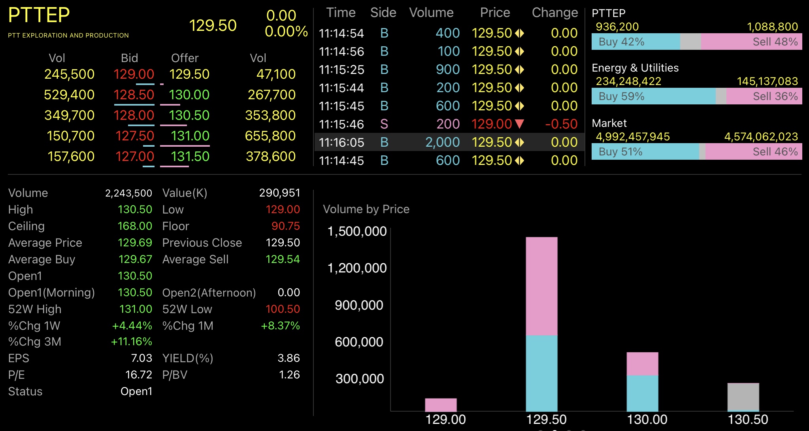Select the 11:15:25 trade row
This screenshot has width=809, height=431.
(449, 70)
